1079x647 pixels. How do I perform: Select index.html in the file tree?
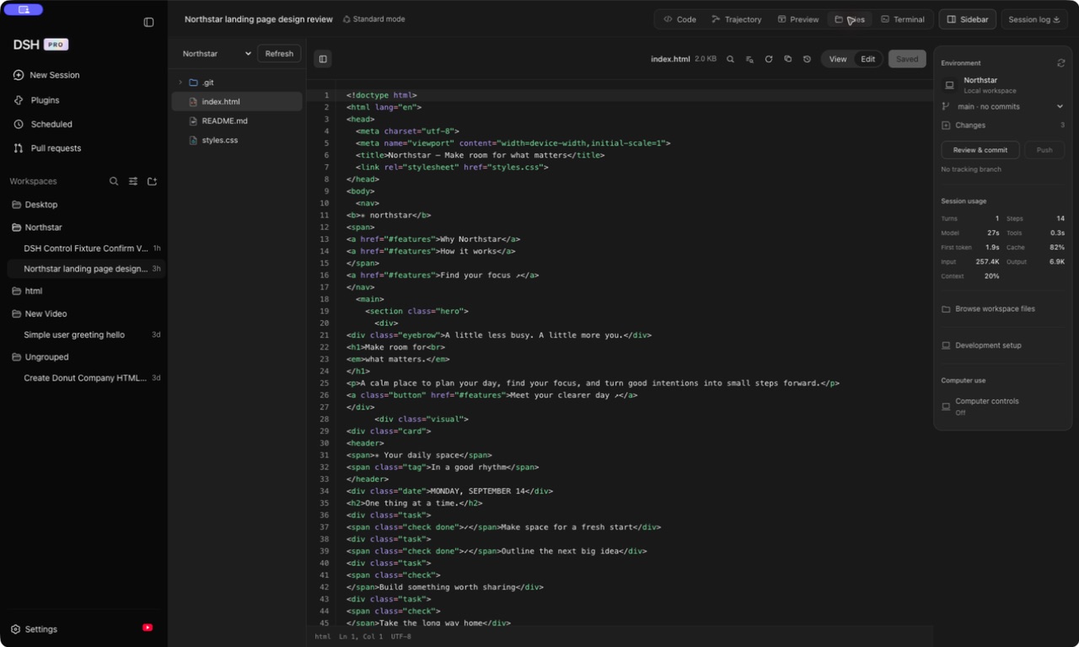237,102
